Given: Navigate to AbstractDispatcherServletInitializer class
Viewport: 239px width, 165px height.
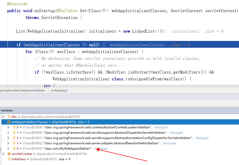Looking at the screenshot, I should tap(176, 133).
